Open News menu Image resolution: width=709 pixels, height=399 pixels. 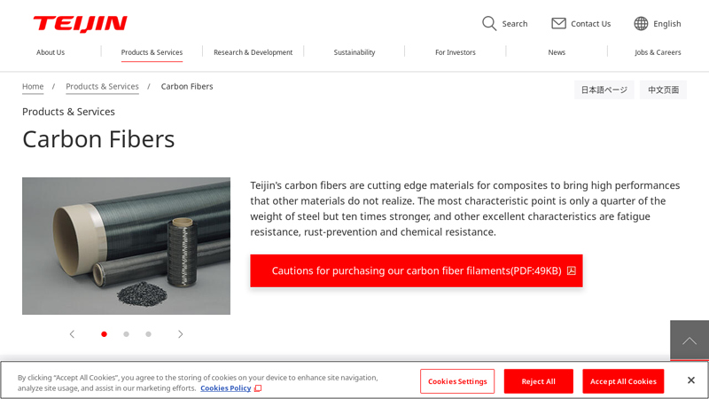[557, 52]
